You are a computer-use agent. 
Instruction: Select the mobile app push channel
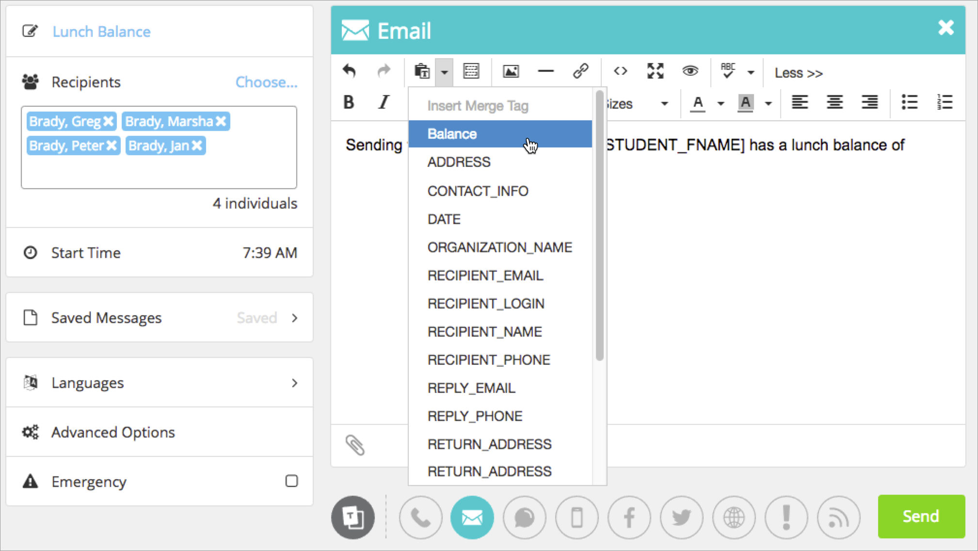[x=577, y=518]
